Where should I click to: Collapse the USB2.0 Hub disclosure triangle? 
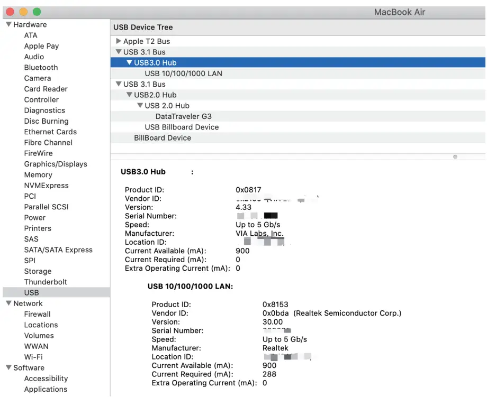coord(129,95)
